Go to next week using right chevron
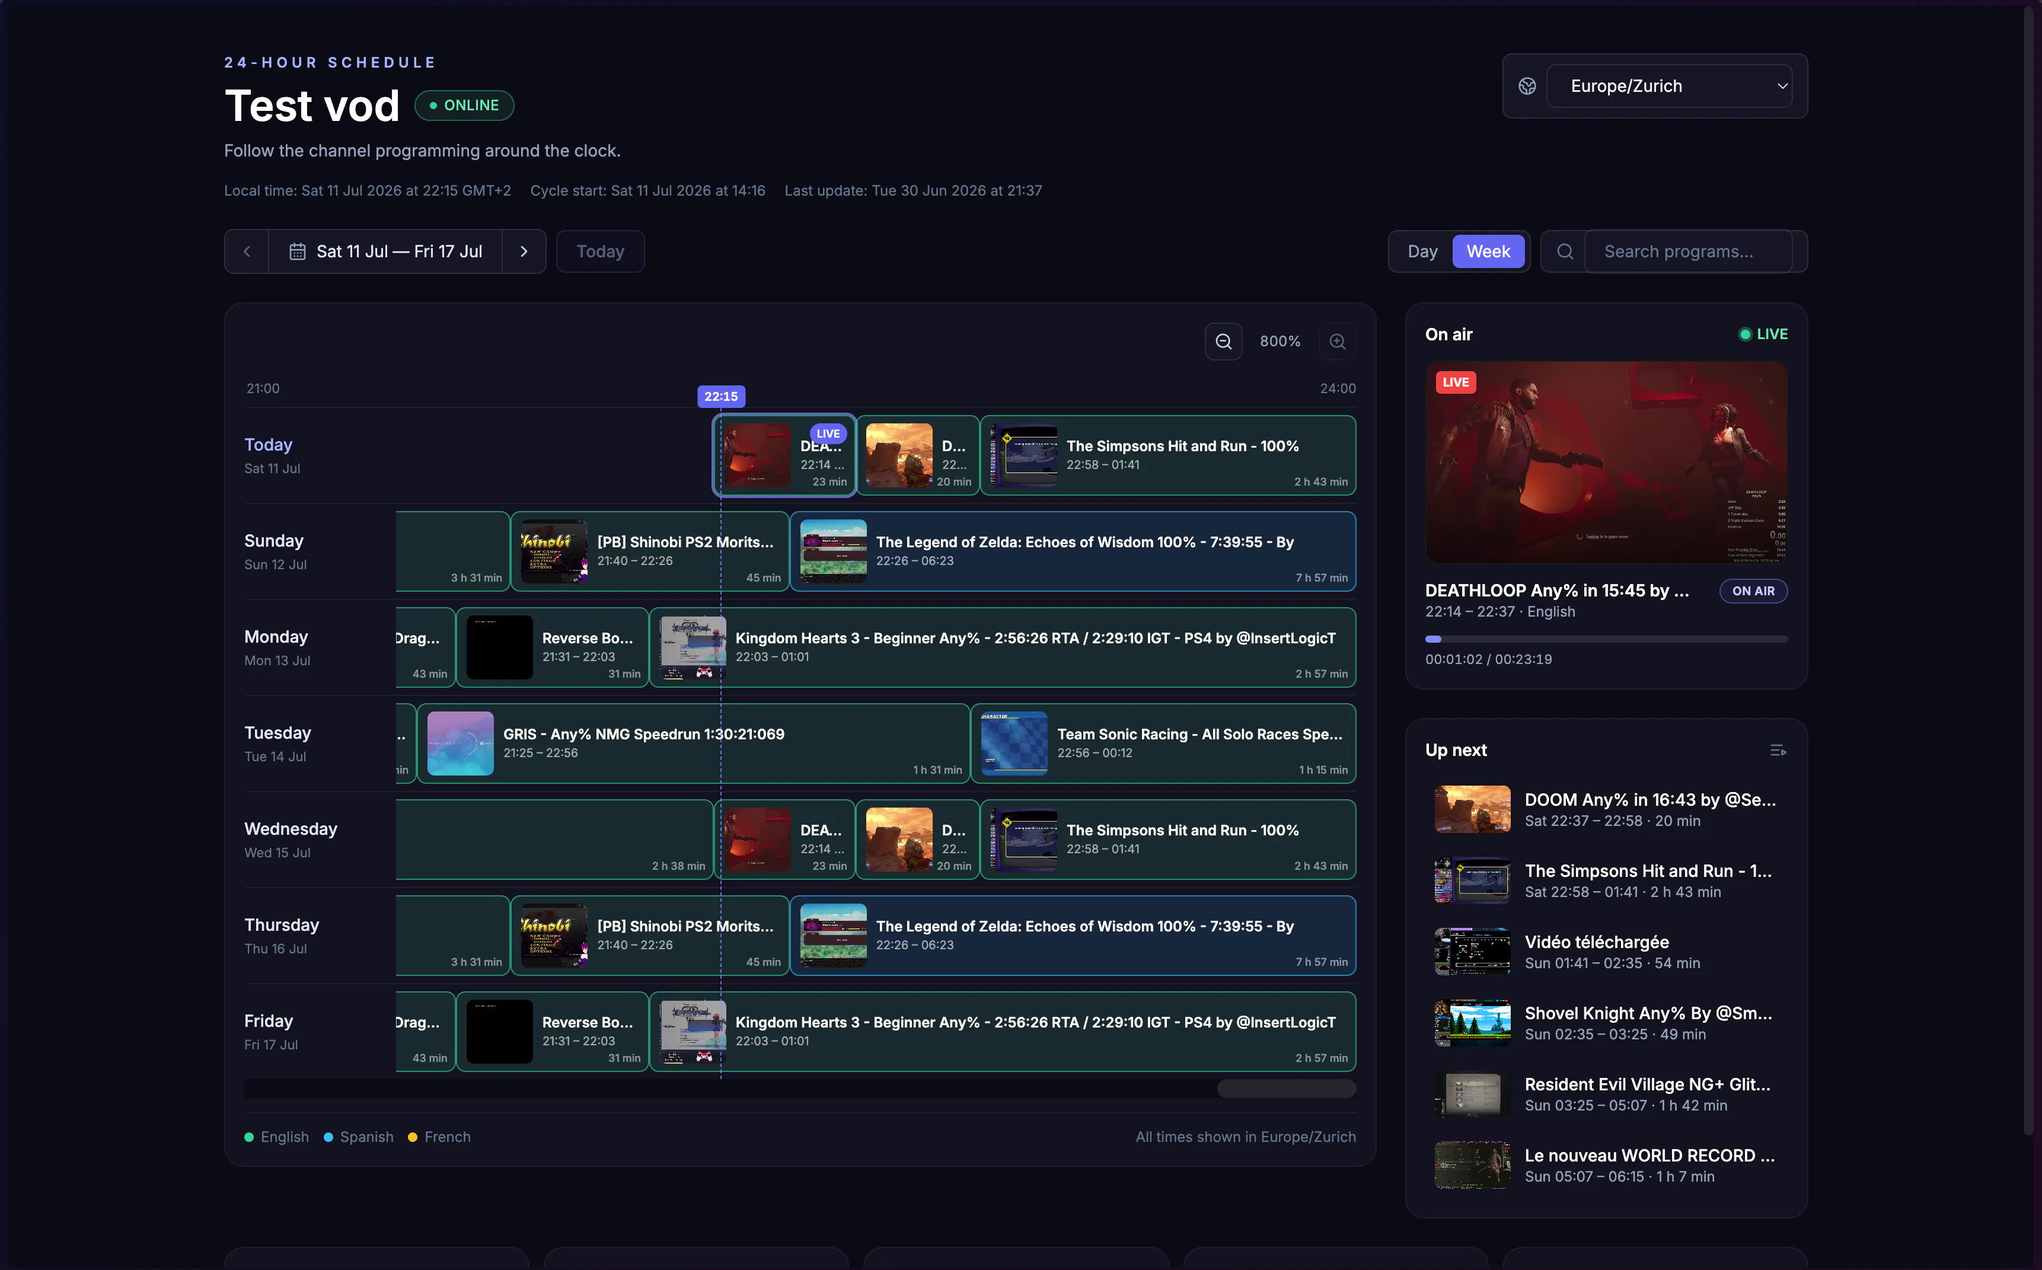 pyautogui.click(x=524, y=251)
